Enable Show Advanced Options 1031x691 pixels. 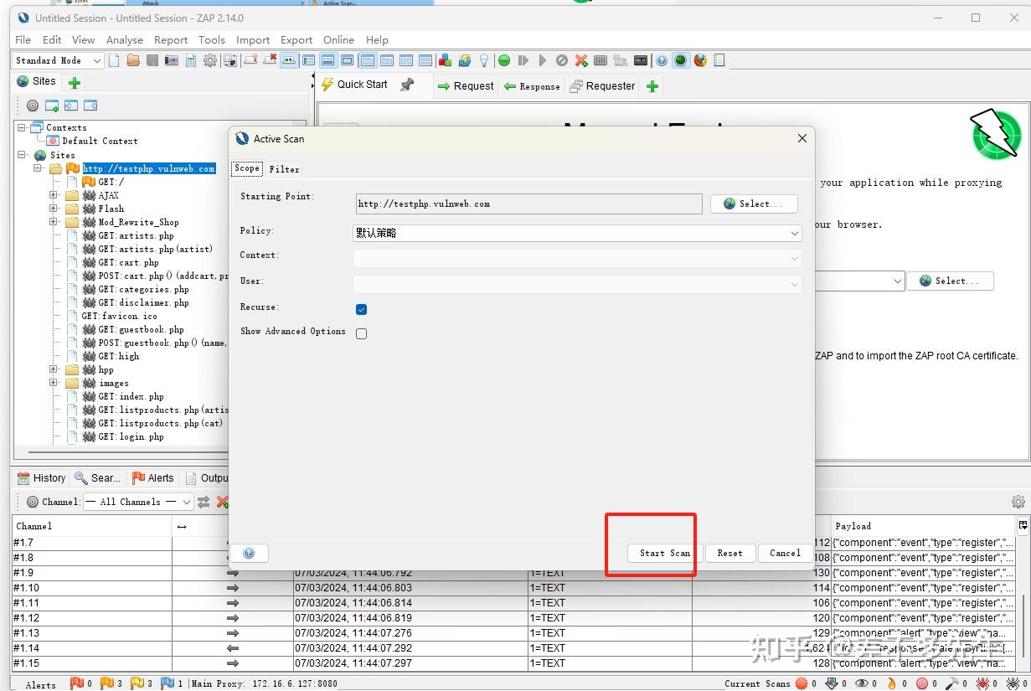pyautogui.click(x=361, y=333)
